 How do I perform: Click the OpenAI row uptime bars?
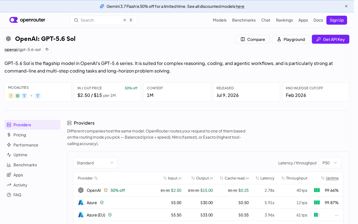(x=317, y=190)
